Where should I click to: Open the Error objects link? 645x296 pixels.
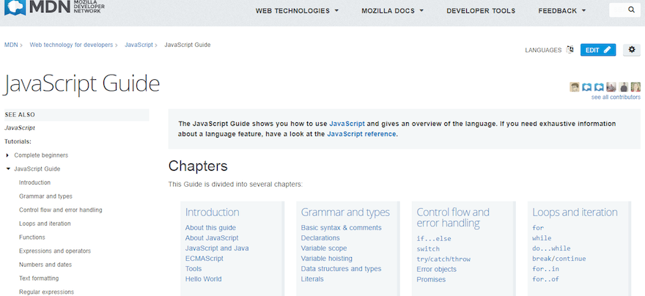436,270
